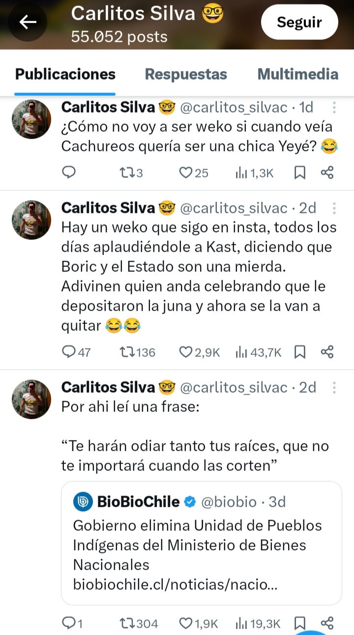Like the Cachureos post with 25 likes
Screen dimensions: 354x635
click(x=185, y=173)
